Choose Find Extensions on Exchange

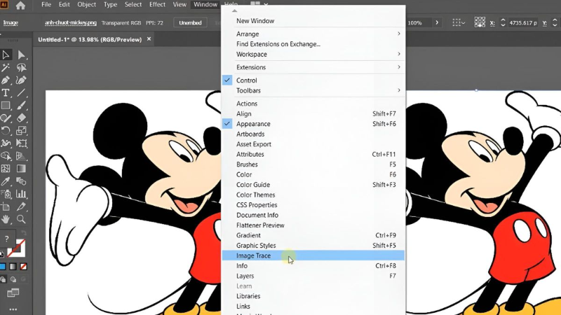pos(313,44)
